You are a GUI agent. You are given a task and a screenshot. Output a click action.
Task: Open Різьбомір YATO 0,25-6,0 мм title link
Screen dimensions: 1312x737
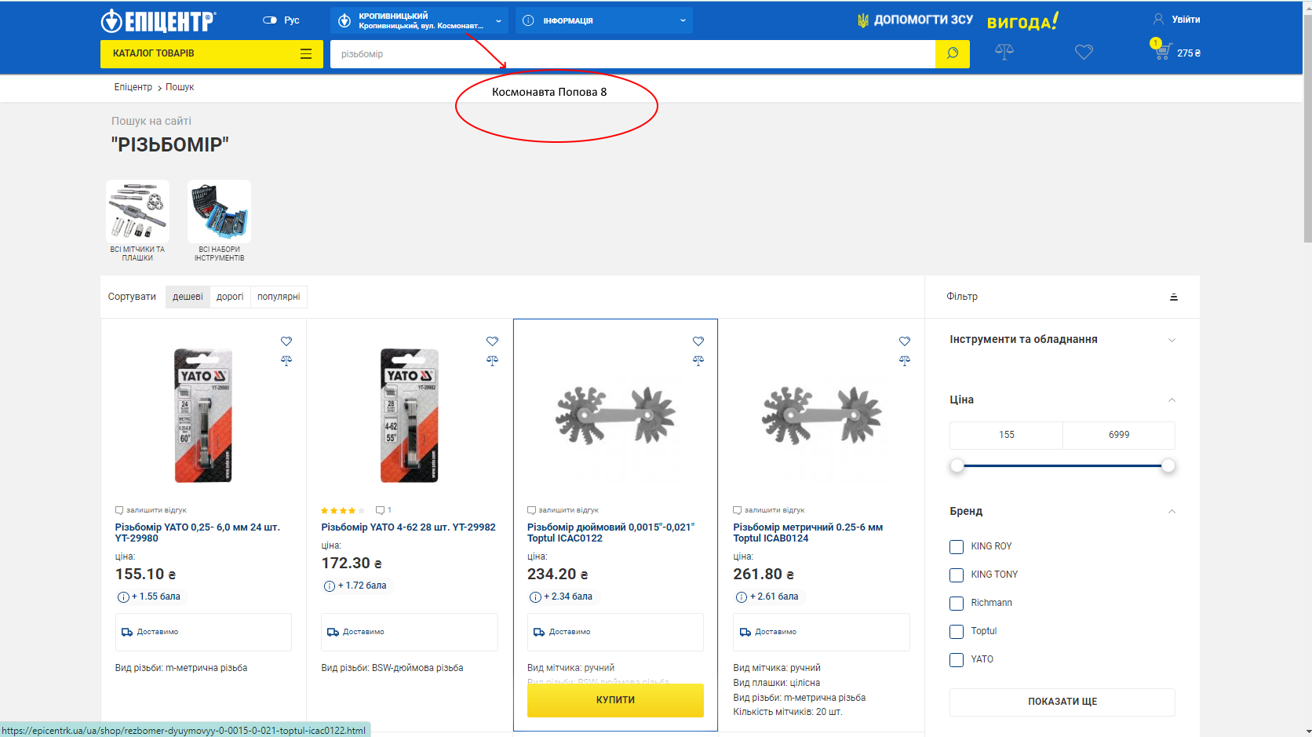point(198,533)
